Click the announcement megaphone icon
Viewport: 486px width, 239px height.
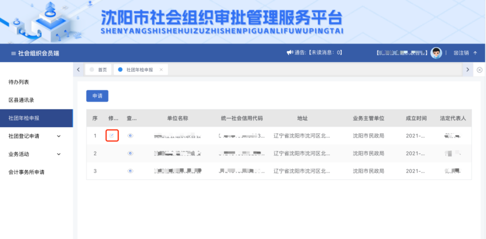pyautogui.click(x=290, y=53)
